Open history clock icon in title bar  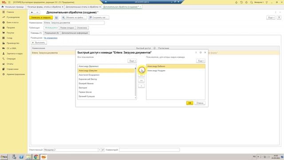tap(241, 2)
